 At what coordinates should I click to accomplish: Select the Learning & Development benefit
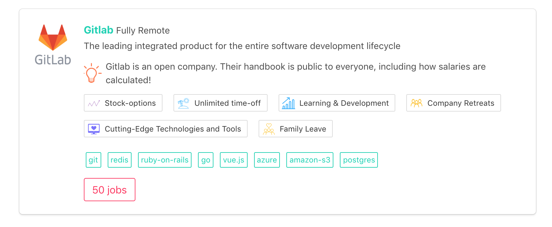pyautogui.click(x=337, y=103)
